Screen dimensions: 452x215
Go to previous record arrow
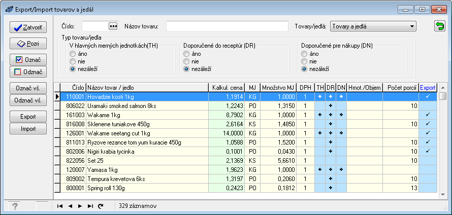(x=70, y=206)
